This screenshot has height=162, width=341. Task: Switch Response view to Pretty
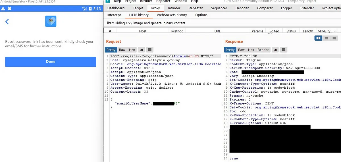click(x=230, y=50)
